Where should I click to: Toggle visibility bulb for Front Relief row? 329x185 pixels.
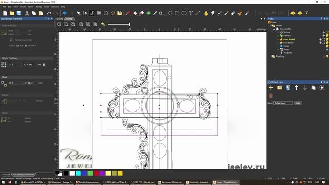tap(327, 39)
